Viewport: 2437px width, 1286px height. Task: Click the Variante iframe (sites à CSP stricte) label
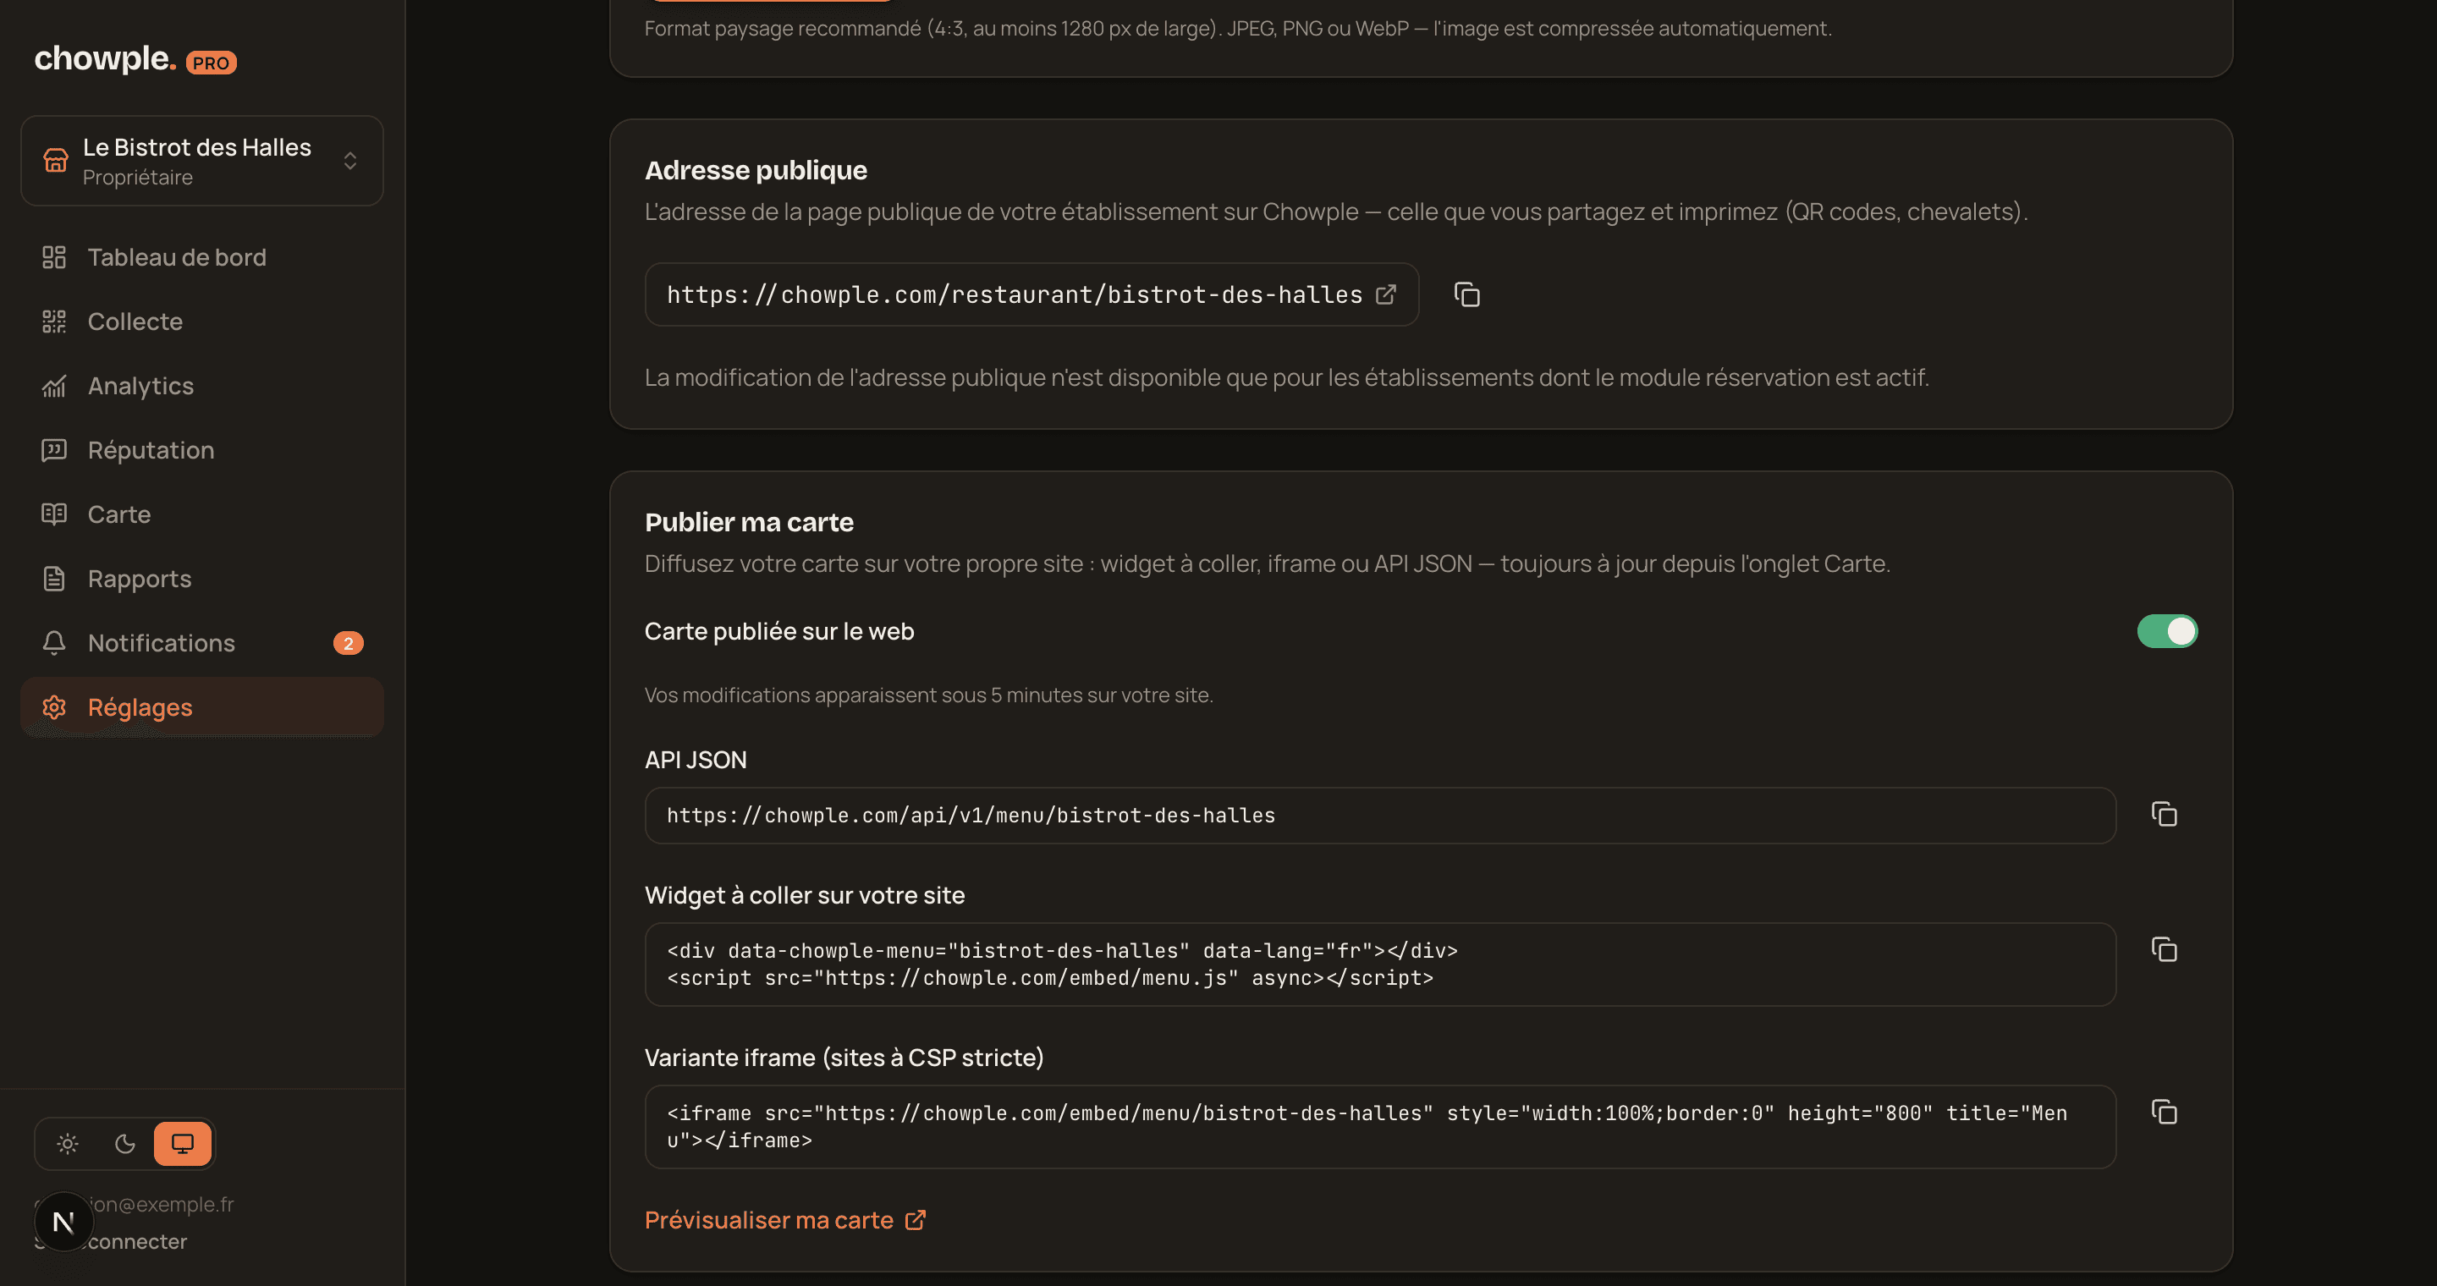click(x=844, y=1058)
